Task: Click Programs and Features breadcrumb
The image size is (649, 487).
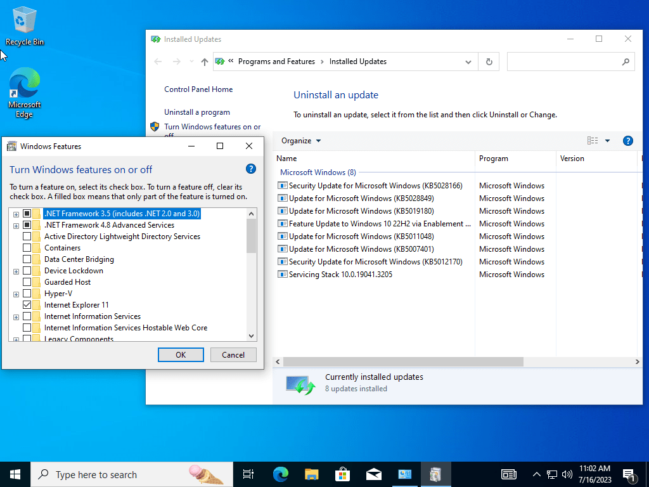Action: [x=276, y=62]
